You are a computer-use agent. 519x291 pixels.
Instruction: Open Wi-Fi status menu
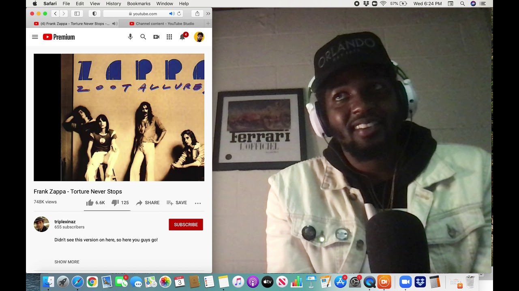click(x=383, y=4)
